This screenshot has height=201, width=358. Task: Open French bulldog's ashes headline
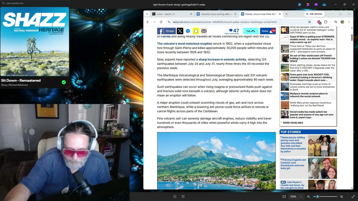pos(312,58)
